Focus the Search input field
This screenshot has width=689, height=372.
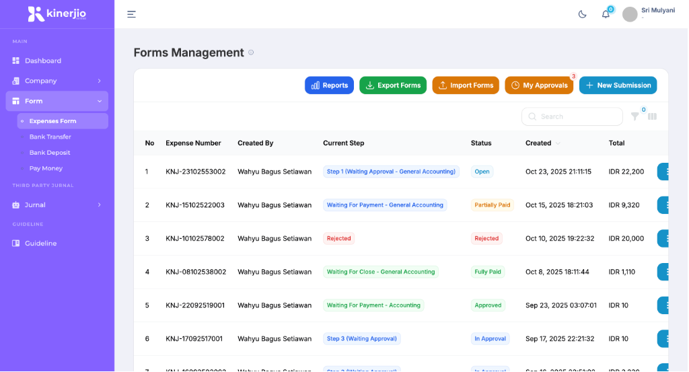[x=572, y=116]
